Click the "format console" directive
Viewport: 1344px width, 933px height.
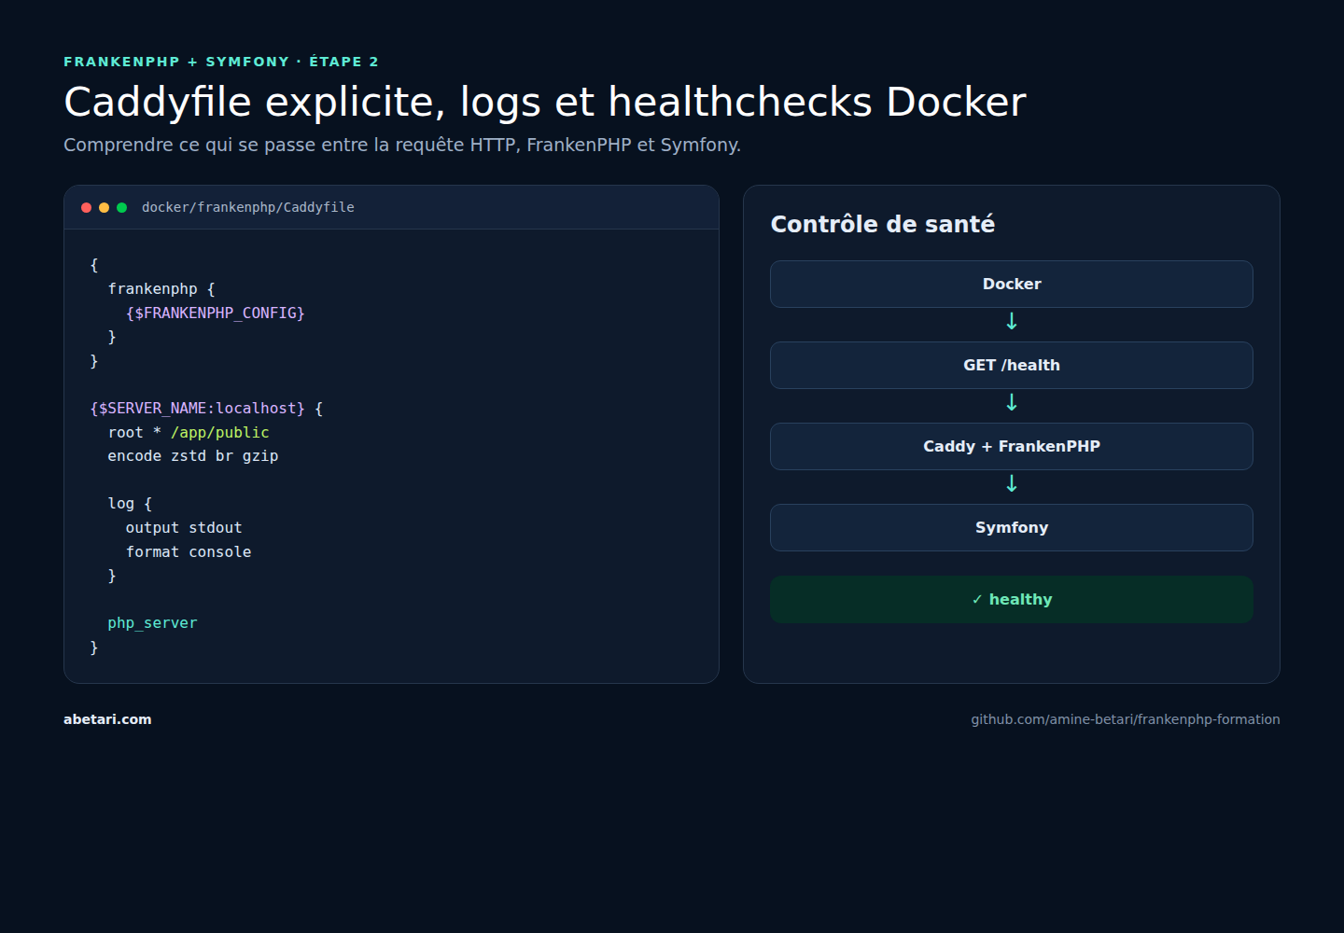tap(189, 552)
